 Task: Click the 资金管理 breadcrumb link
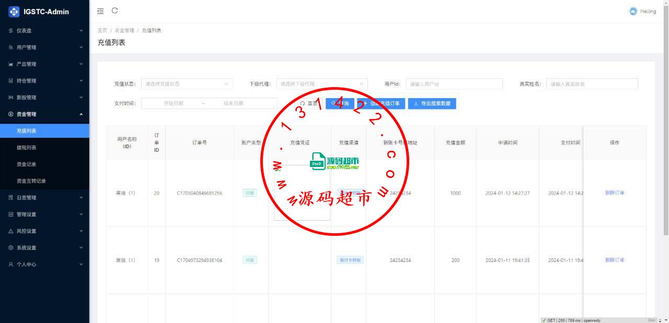pyautogui.click(x=124, y=30)
